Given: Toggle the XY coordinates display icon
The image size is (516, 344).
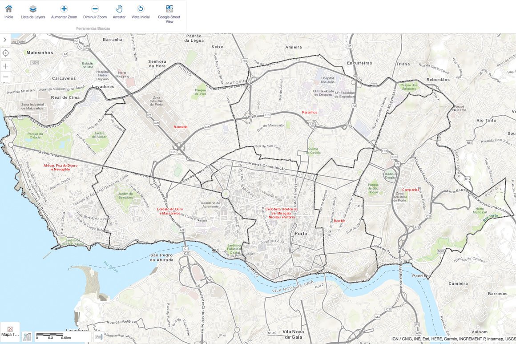Looking at the screenshot, I should coord(27,336).
